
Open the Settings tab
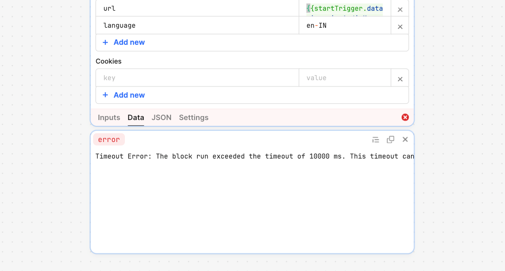pos(193,118)
